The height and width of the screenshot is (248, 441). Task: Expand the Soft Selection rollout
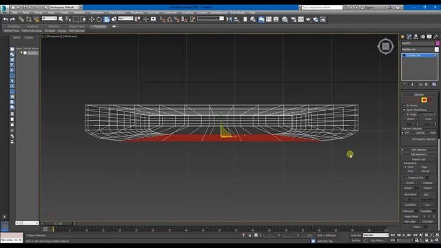(419, 150)
